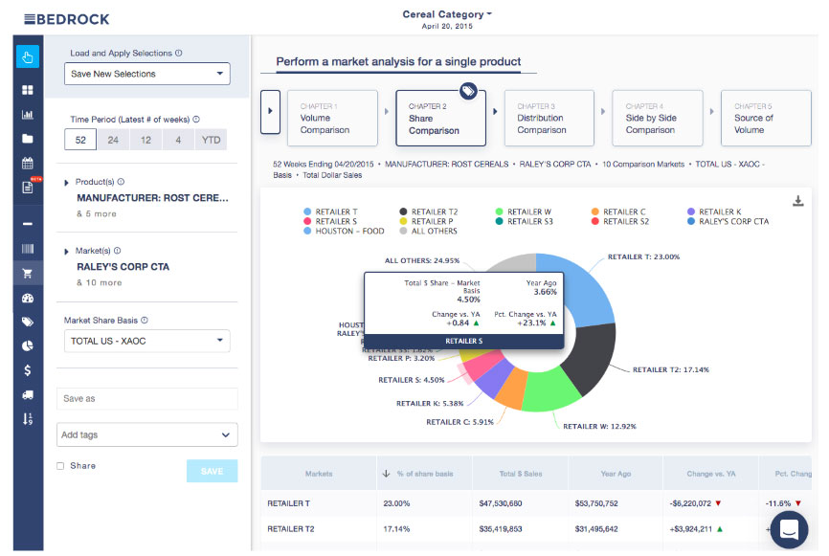Select the shopping cart icon in sidebar
Image resolution: width=829 pixels, height=556 pixels.
[28, 274]
